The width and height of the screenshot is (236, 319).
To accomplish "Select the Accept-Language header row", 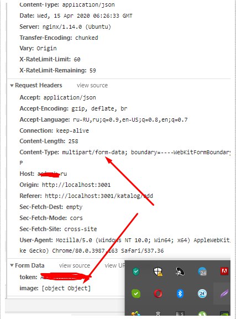I will pos(103,119).
